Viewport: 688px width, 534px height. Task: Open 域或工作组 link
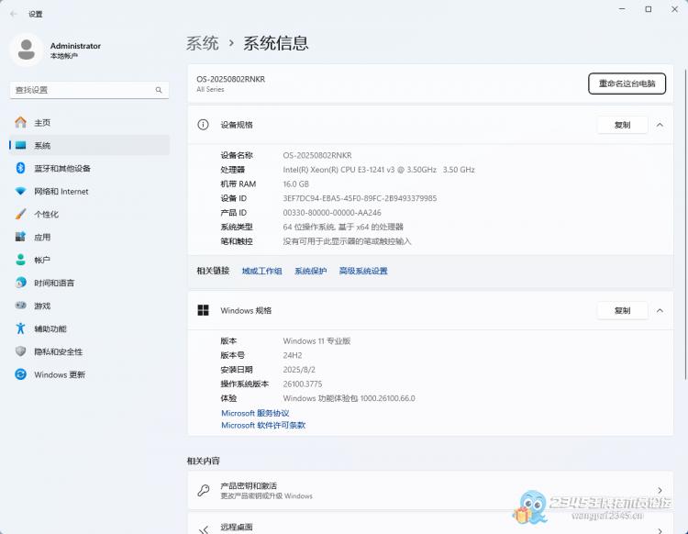click(262, 272)
